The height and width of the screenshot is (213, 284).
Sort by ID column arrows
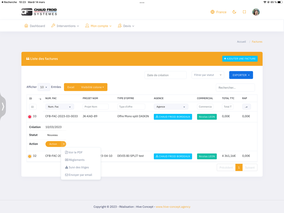(40, 99)
